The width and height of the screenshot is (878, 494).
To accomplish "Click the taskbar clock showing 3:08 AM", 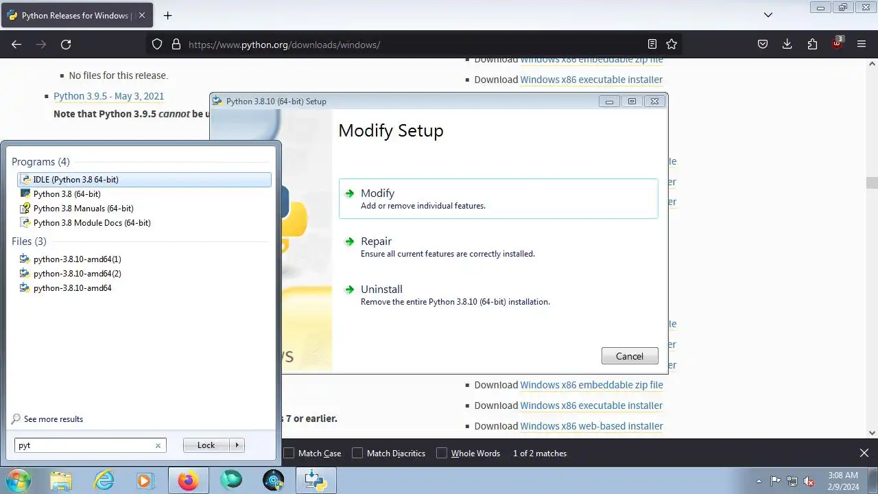I will click(x=842, y=480).
